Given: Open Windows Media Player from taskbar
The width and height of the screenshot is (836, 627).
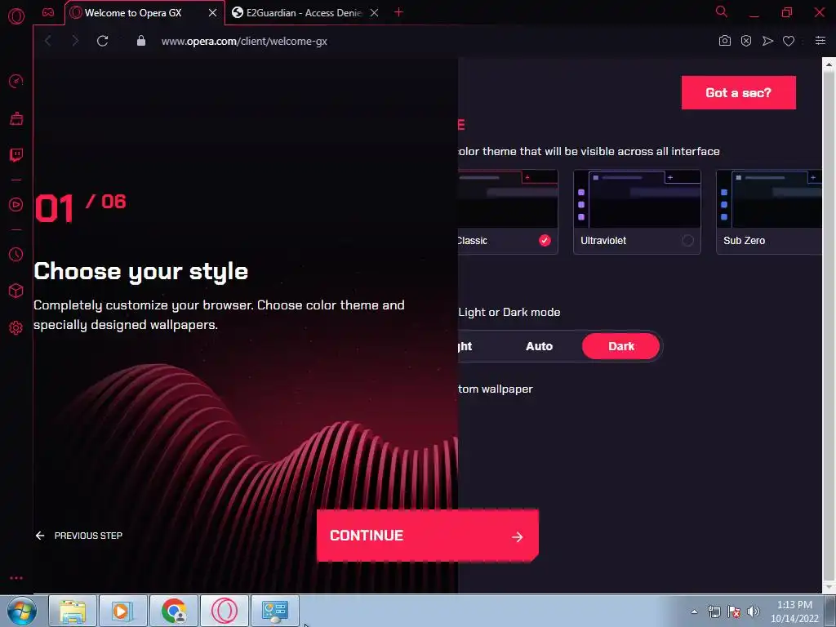Looking at the screenshot, I should pyautogui.click(x=122, y=611).
